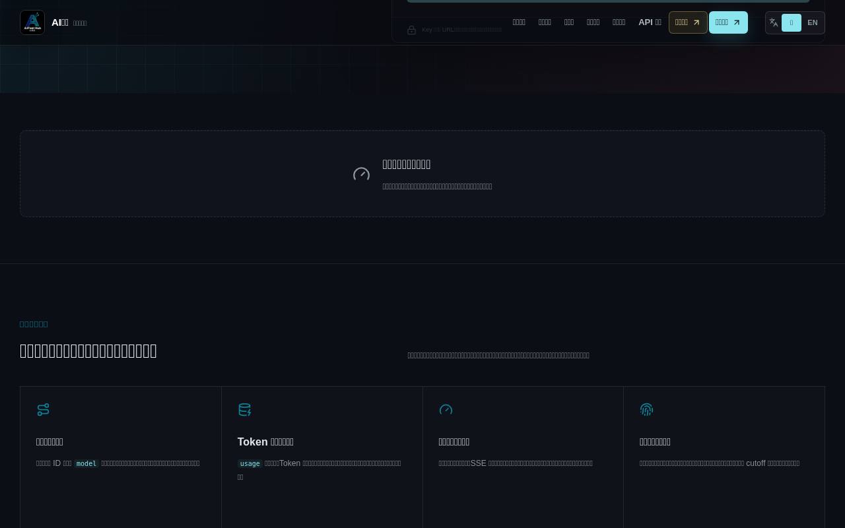Click the gauge icon in SSE feature card

pos(446,410)
